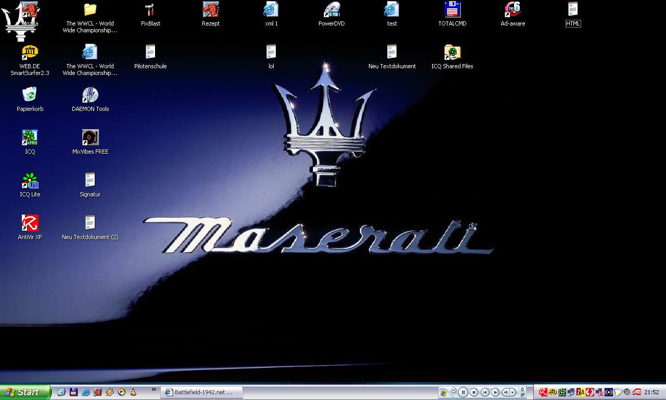
Task: Select the DAEMON Tools desktop icon
Action: (x=90, y=95)
